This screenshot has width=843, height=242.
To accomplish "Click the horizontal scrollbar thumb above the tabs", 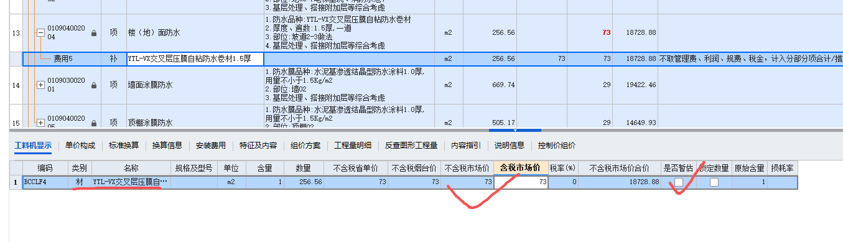I will pyautogui.click(x=515, y=130).
